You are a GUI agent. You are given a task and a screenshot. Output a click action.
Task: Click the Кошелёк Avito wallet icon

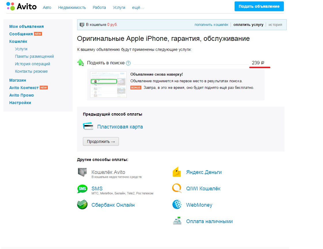pyautogui.click(x=82, y=172)
